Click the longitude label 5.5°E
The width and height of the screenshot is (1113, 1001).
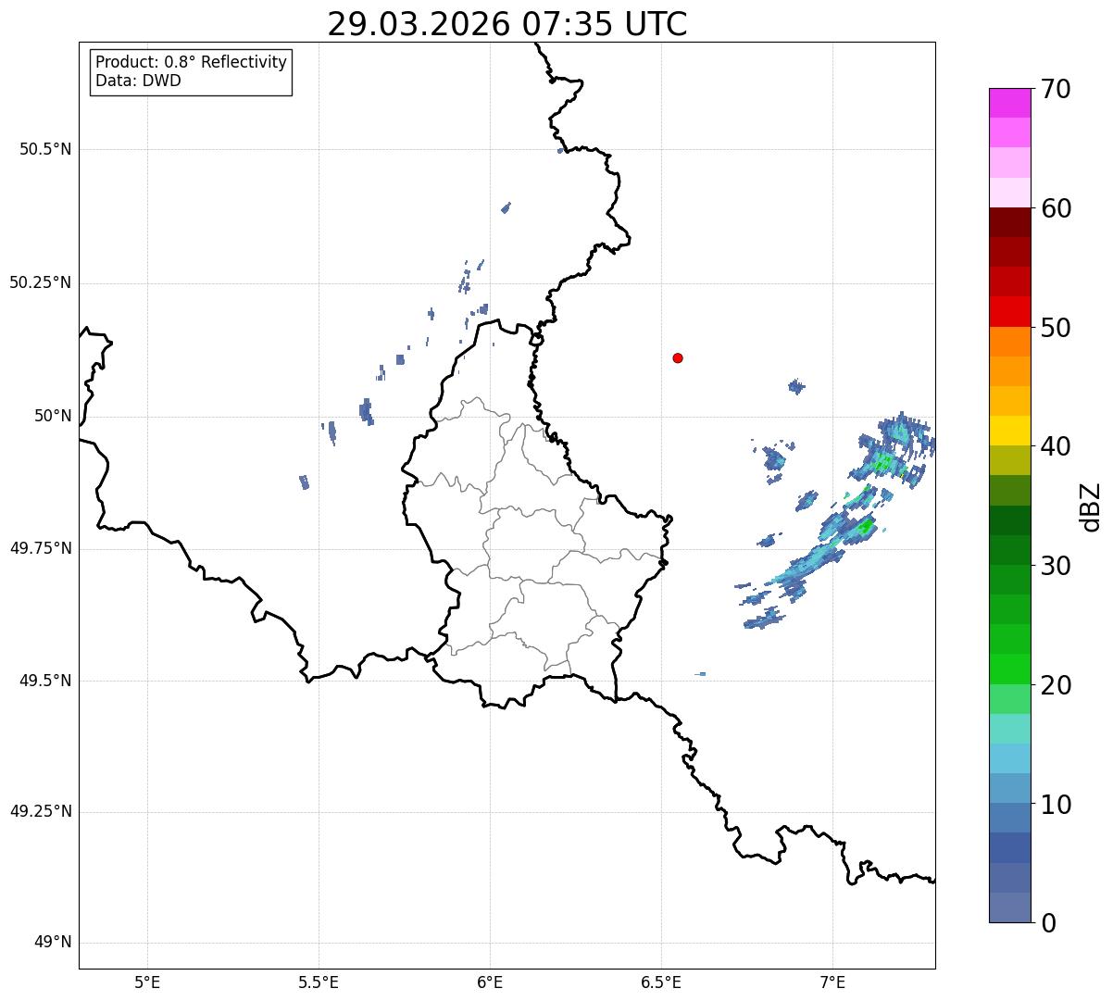[x=319, y=982]
